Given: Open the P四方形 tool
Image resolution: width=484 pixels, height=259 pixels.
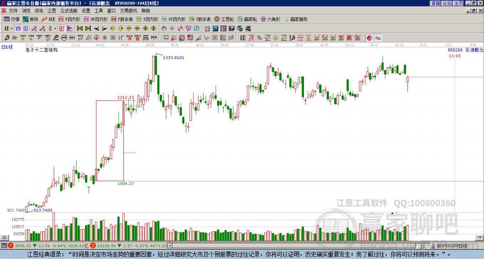Looking at the screenshot, I should (x=69, y=19).
